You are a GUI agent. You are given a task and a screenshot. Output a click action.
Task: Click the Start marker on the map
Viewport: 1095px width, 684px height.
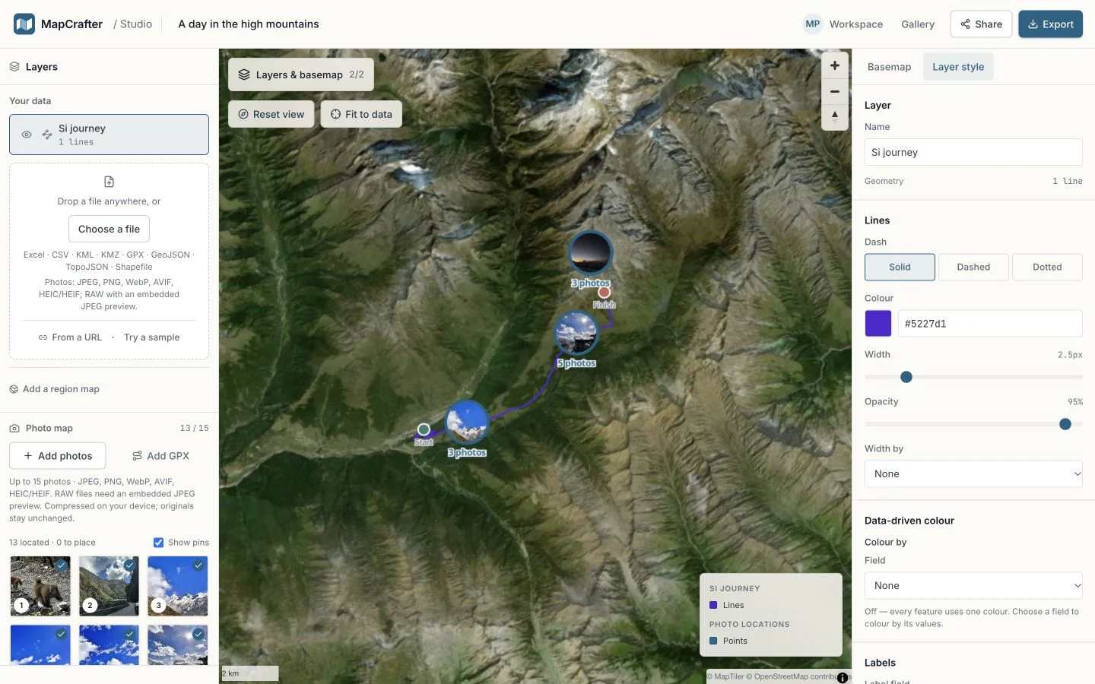pos(424,430)
